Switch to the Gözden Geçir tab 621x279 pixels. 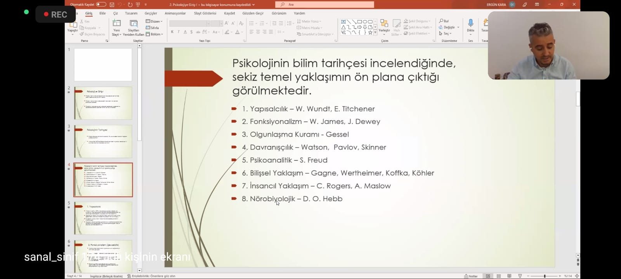point(253,13)
